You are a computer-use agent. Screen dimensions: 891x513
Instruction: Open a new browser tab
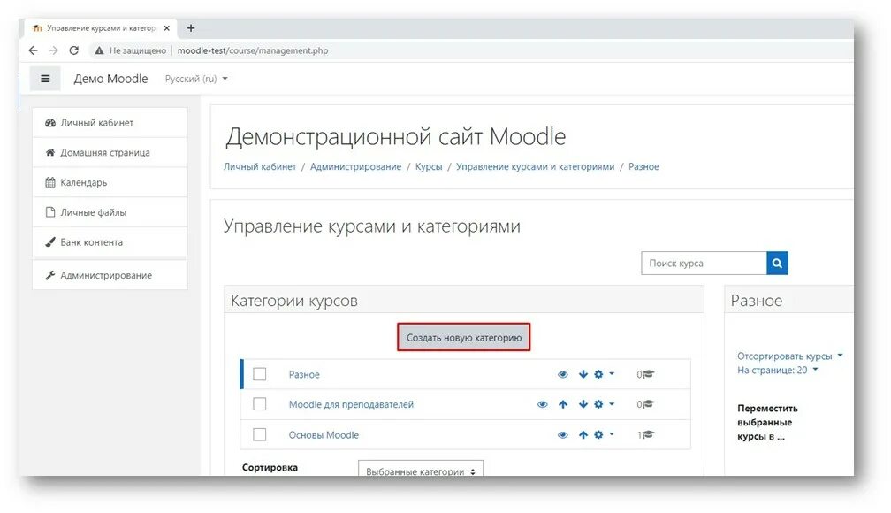[191, 28]
